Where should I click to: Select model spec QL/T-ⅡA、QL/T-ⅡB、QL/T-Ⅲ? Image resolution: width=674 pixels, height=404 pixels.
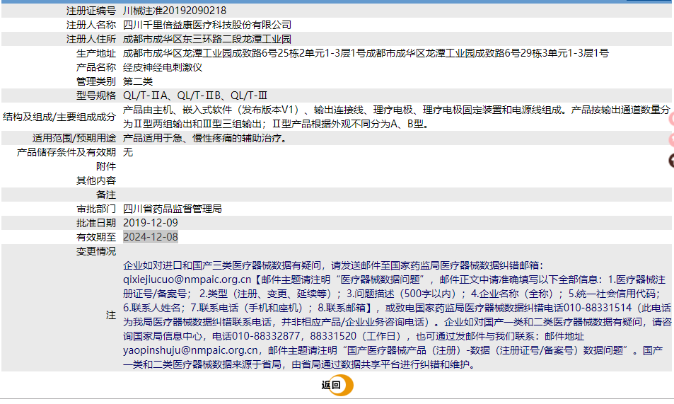pyautogui.click(x=195, y=96)
